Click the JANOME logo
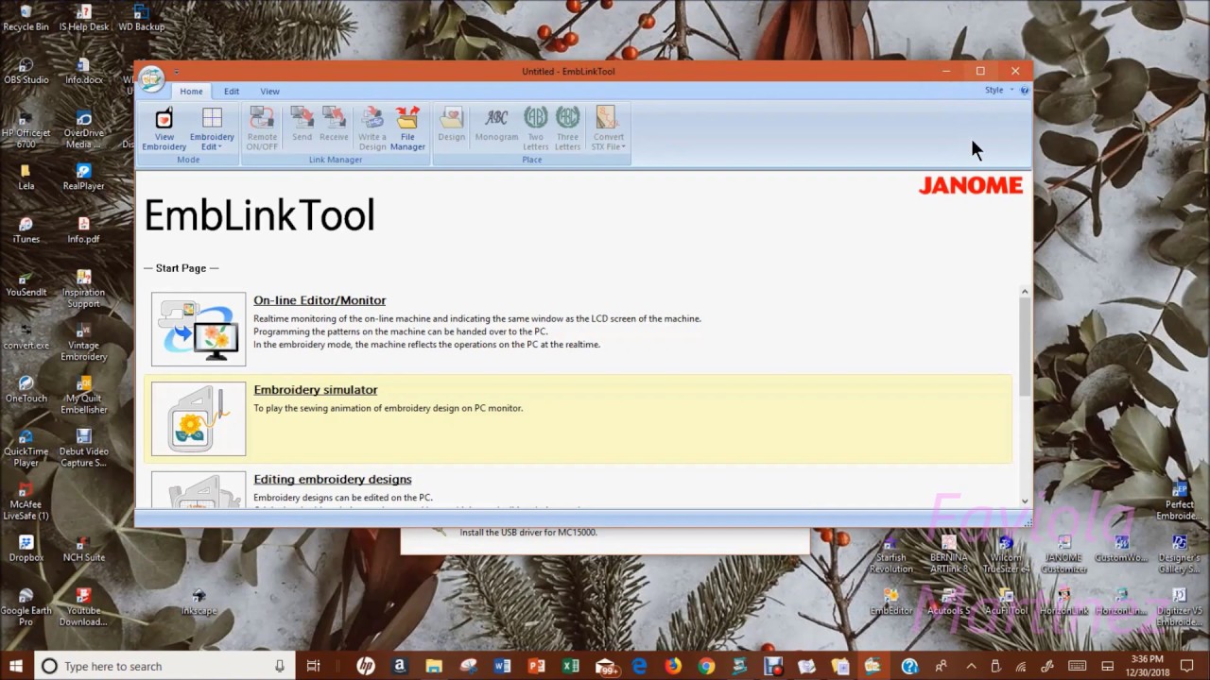 pyautogui.click(x=971, y=185)
